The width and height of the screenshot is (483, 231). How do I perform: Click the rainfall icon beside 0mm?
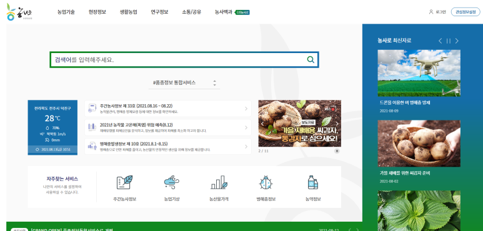[47, 140]
